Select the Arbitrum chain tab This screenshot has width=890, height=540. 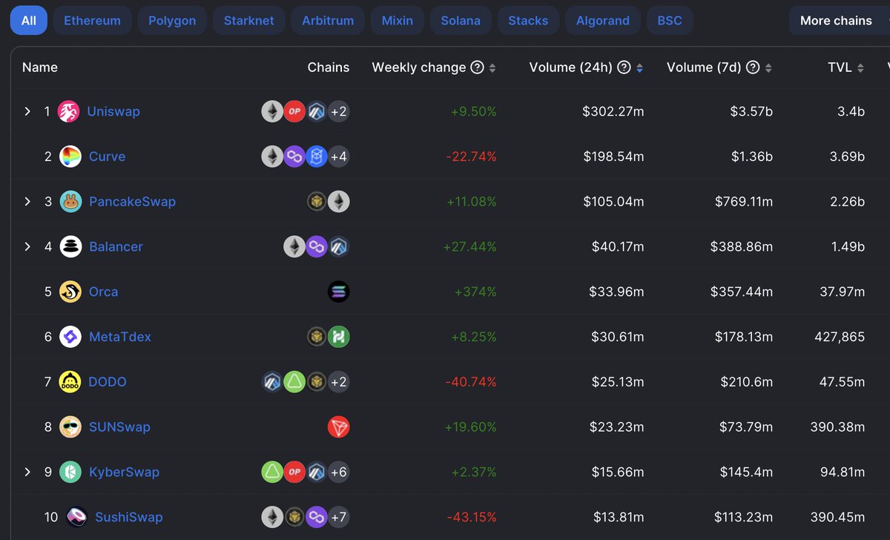(x=328, y=21)
